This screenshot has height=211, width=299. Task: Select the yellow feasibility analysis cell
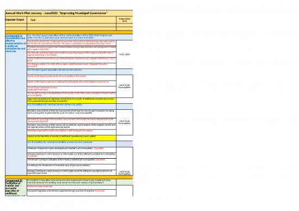72,138
